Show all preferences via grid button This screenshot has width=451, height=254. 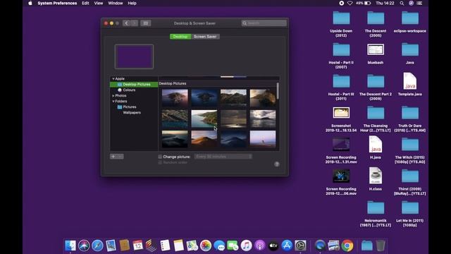(146, 23)
